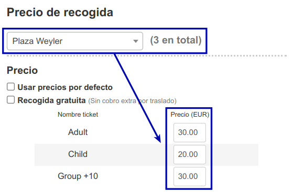Image resolution: width=293 pixels, height=192 pixels.
Task: Click the Precio section heading
Action: 22,70
